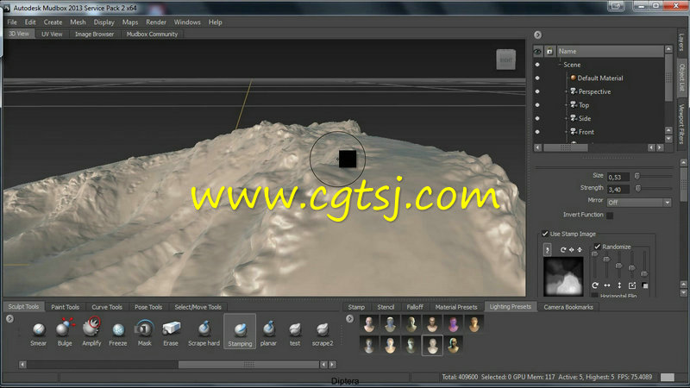Click the eye column header icon
This screenshot has width=690, height=388.
tap(537, 52)
